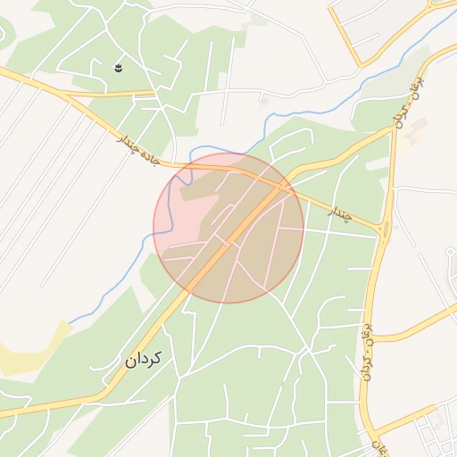Click the park flower icon on the map
The image size is (457, 457).
119,68
